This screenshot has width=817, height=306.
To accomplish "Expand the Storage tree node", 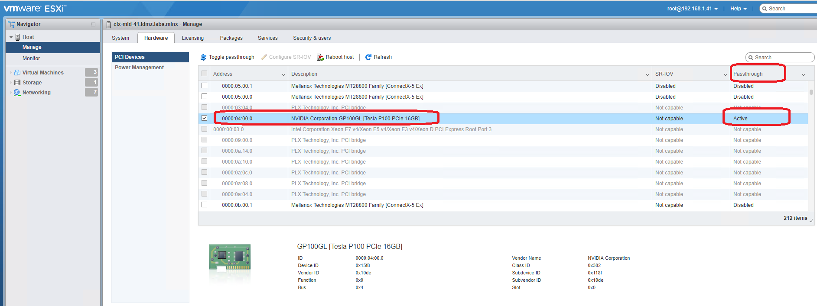I will tap(11, 83).
